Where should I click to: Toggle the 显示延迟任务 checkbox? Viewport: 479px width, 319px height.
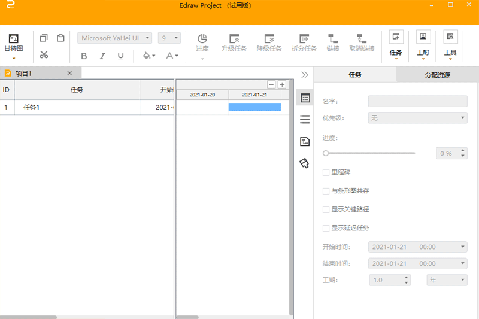[x=326, y=228]
